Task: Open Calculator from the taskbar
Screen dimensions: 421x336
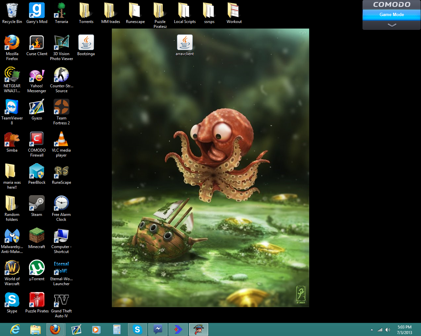Action: coord(117,329)
